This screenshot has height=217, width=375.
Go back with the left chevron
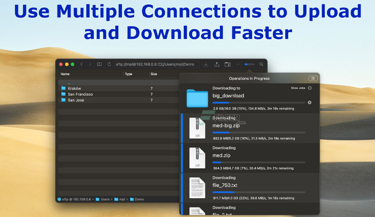(82, 64)
